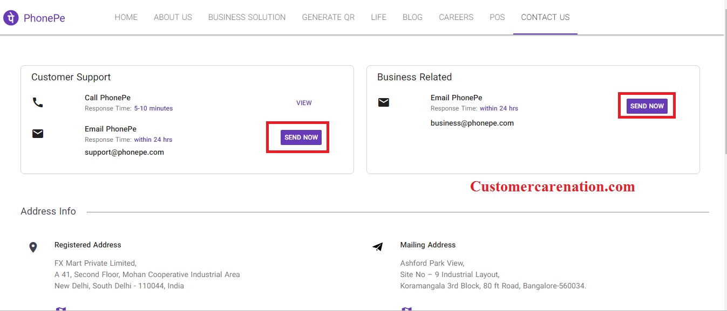Click the paper plane icon by Mailing Address
This screenshot has width=727, height=311.
click(378, 247)
